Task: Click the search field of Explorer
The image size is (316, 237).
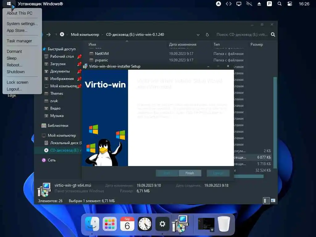Action: [x=242, y=35]
